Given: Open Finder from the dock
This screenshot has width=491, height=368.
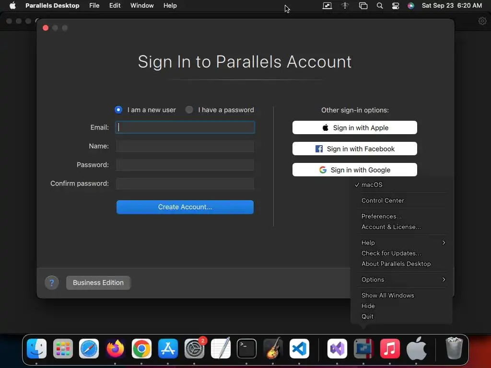Looking at the screenshot, I should click(36, 348).
